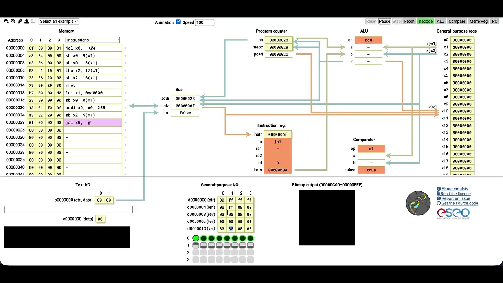Viewport: 503px width, 283px height.
Task: Click the black Text I/O console area
Action: point(67,237)
